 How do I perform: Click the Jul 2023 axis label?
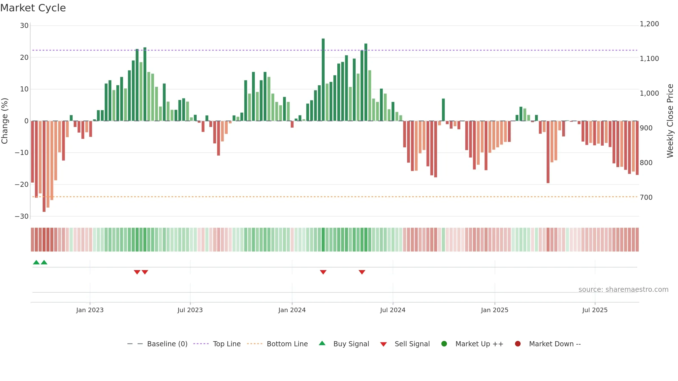coord(190,310)
